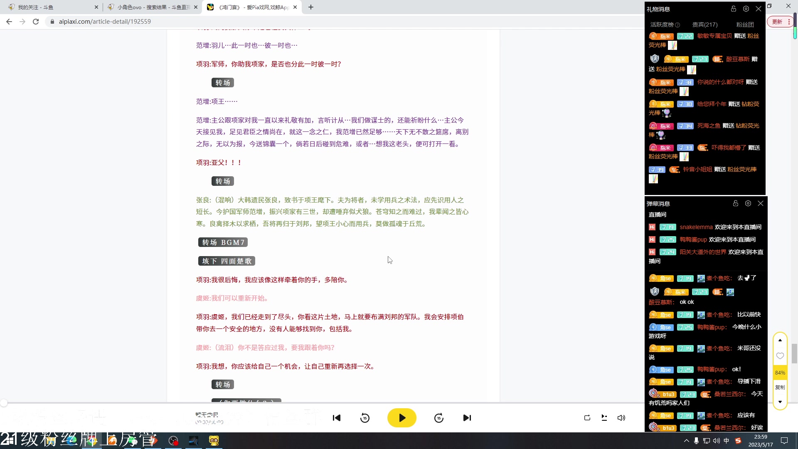Open the playlist icon in the player bar
This screenshot has width=798, height=449.
[x=604, y=418]
